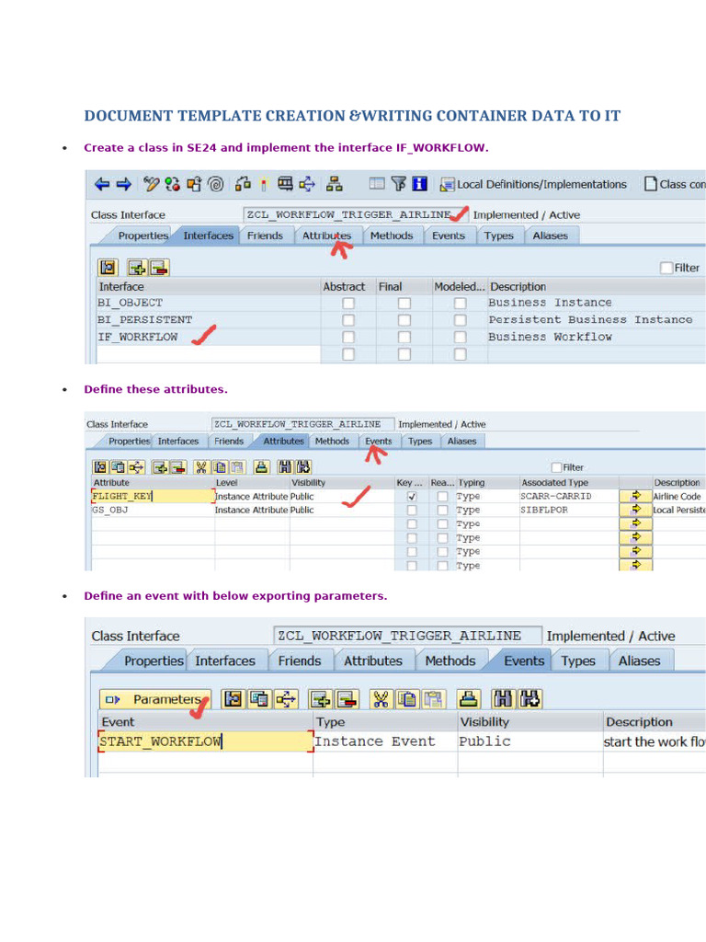Toggle Display/Change pencil icon in top toolbar
The width and height of the screenshot is (706, 942).
(x=150, y=184)
